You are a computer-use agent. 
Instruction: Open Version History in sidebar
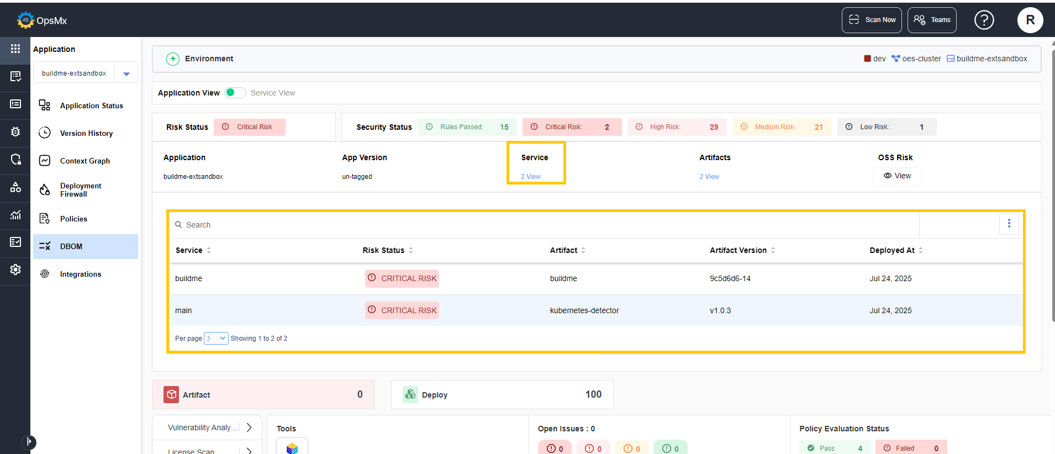click(86, 133)
